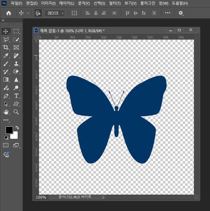Viewport: 210px width, 211px height.
Task: Select the Sharpen tool triangle icon
Action: click(x=16, y=80)
